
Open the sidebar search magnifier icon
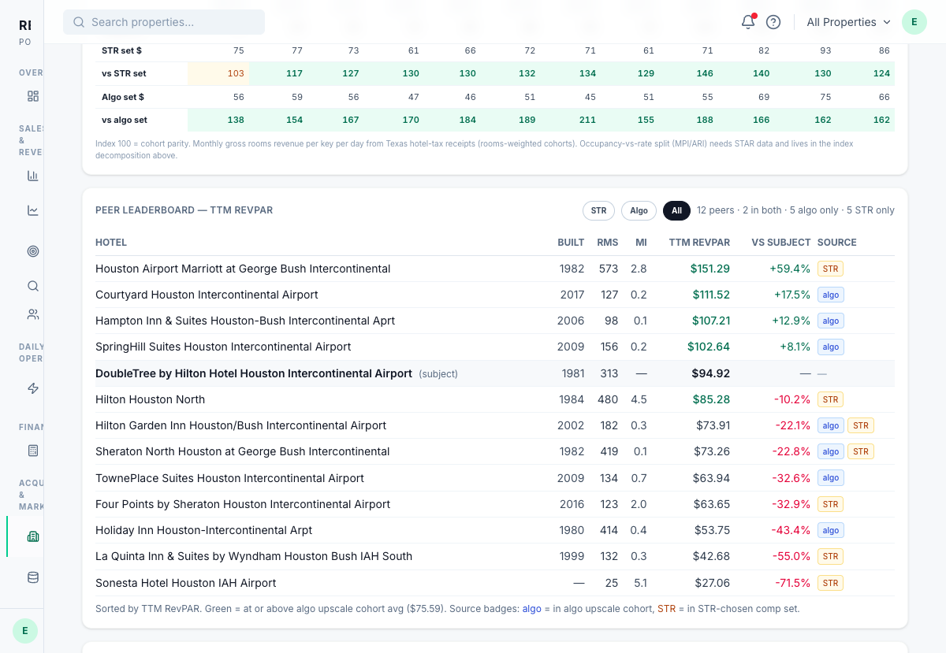tap(33, 286)
